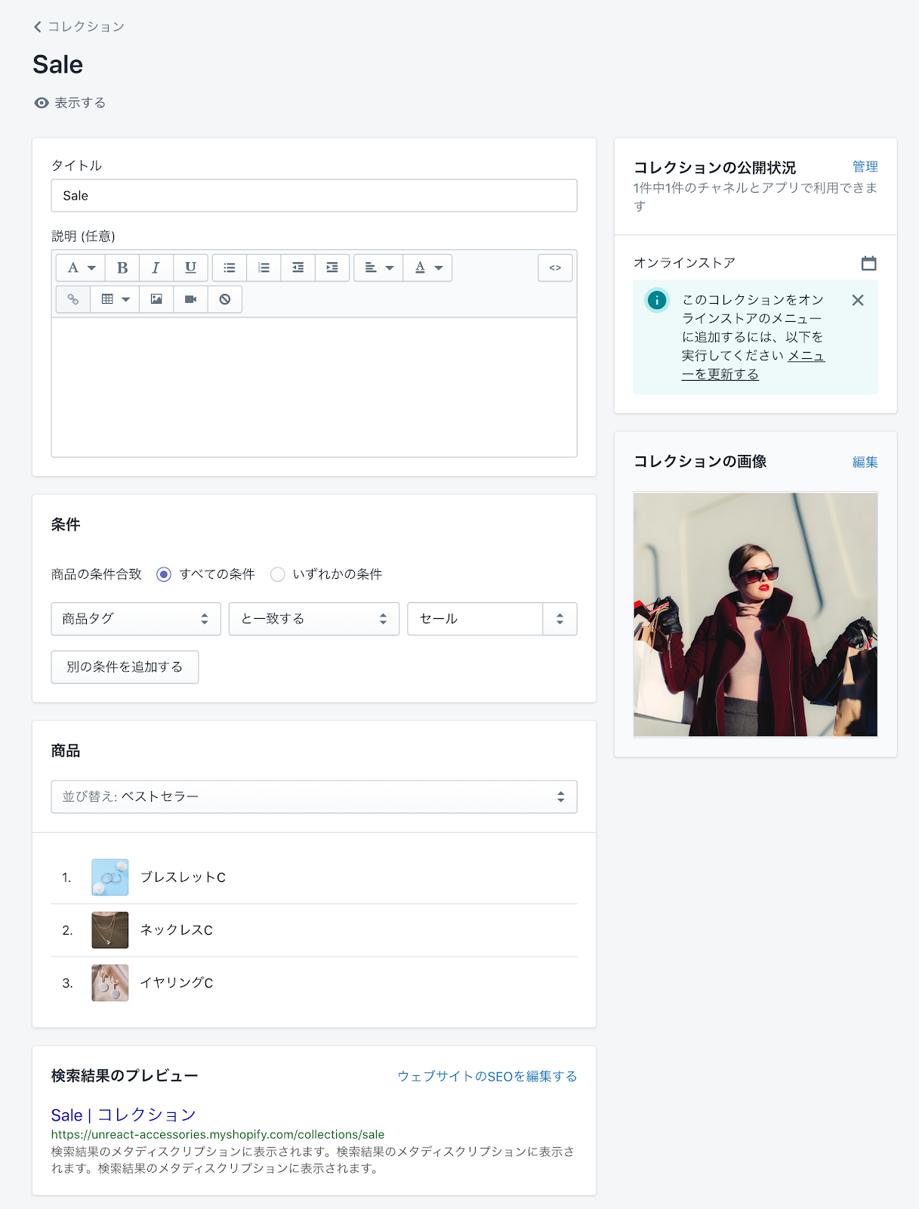Open the font formatting A dropdown

coord(81,267)
